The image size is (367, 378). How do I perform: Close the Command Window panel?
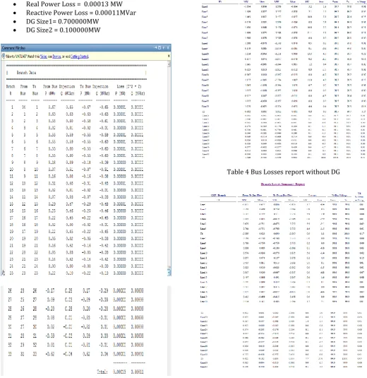click(x=168, y=48)
